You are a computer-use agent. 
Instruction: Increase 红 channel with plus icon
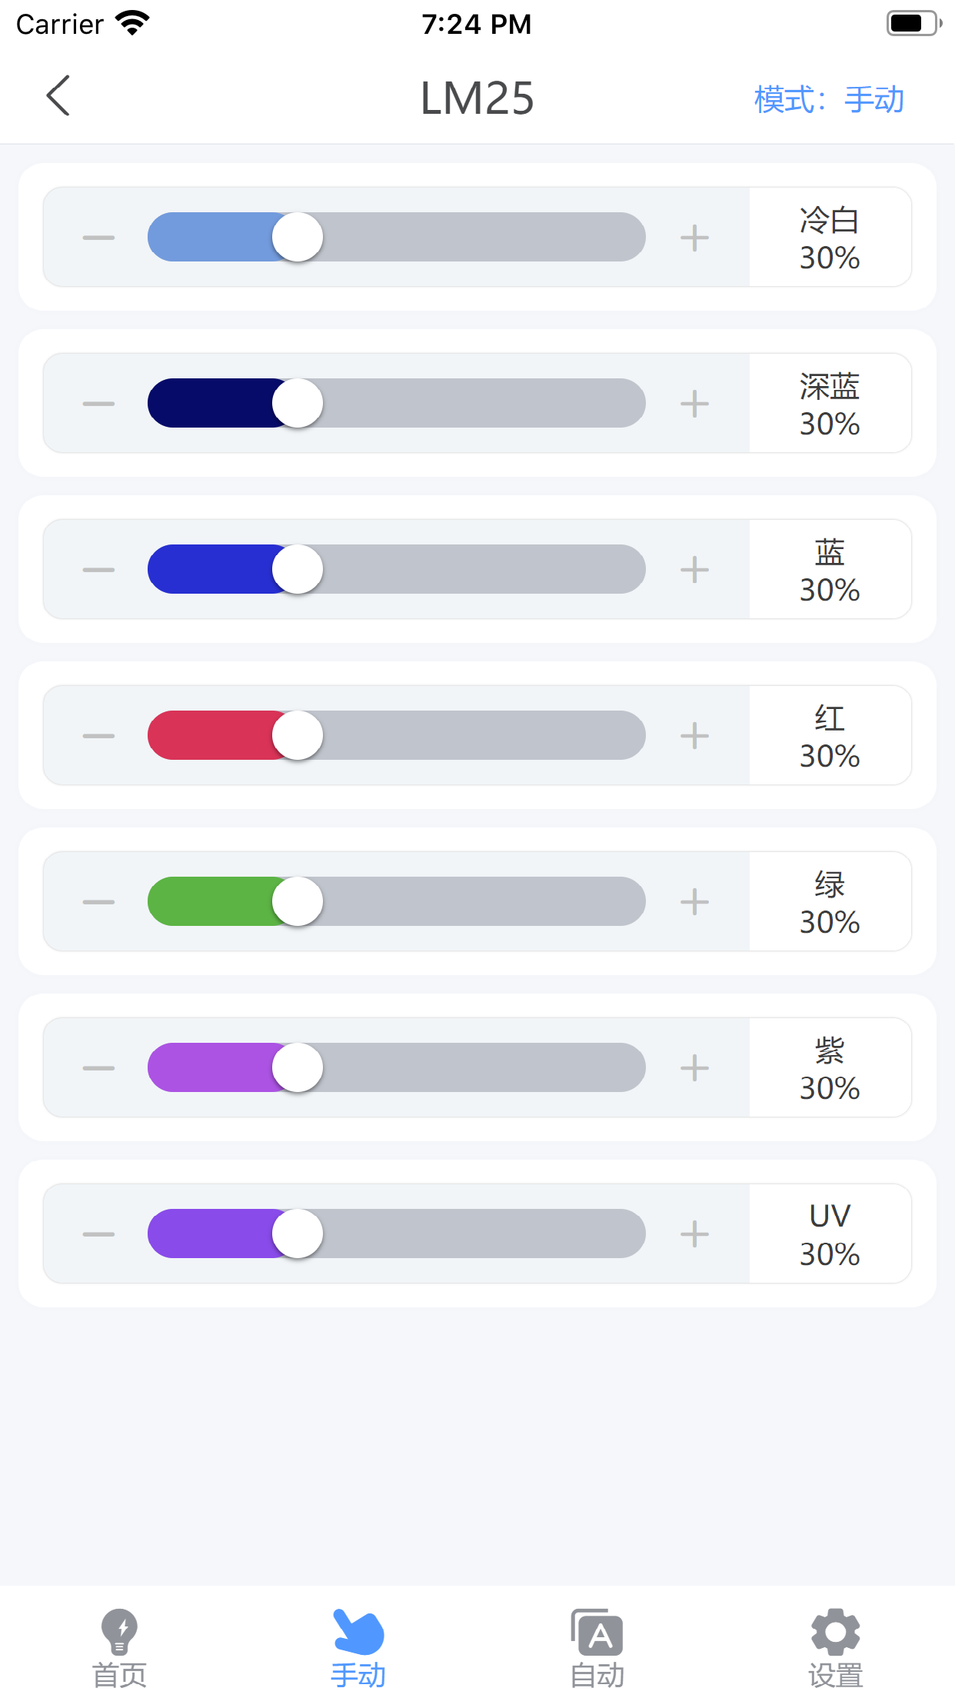click(694, 736)
